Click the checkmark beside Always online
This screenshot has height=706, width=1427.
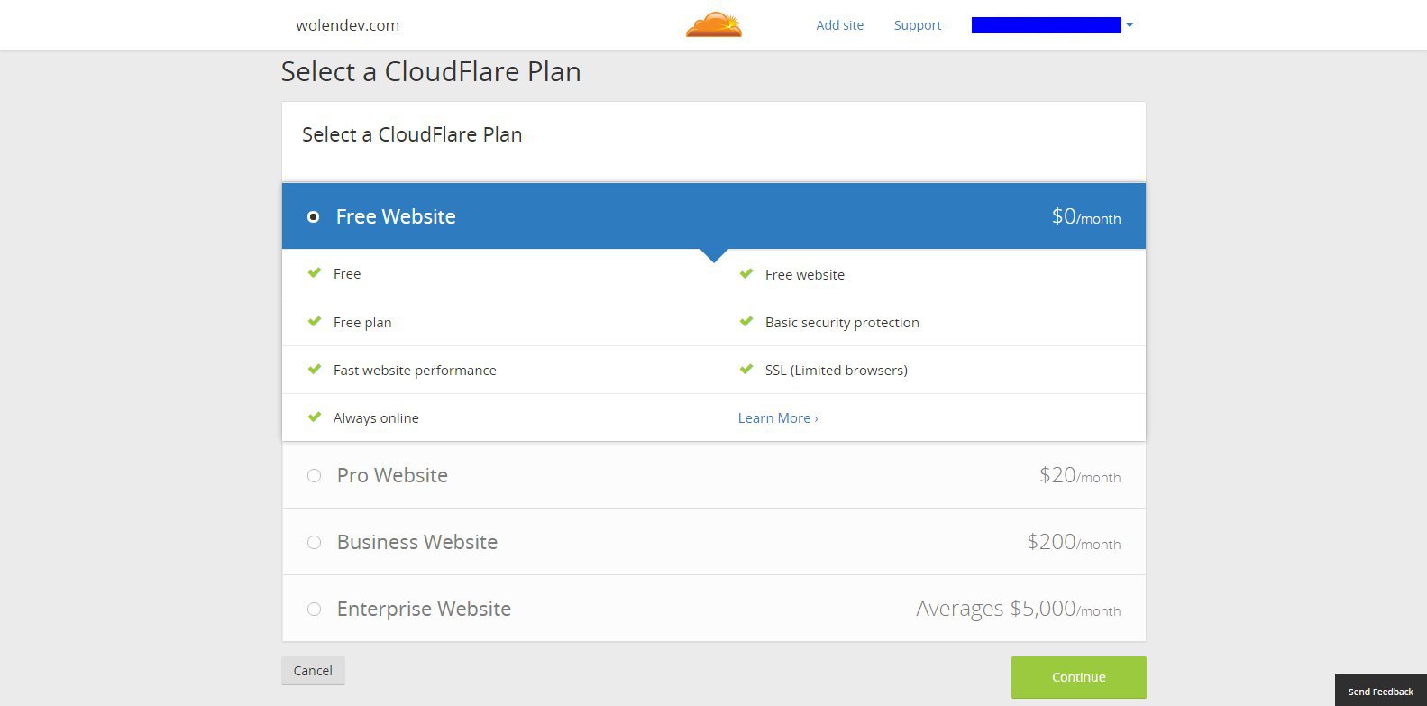click(x=315, y=417)
